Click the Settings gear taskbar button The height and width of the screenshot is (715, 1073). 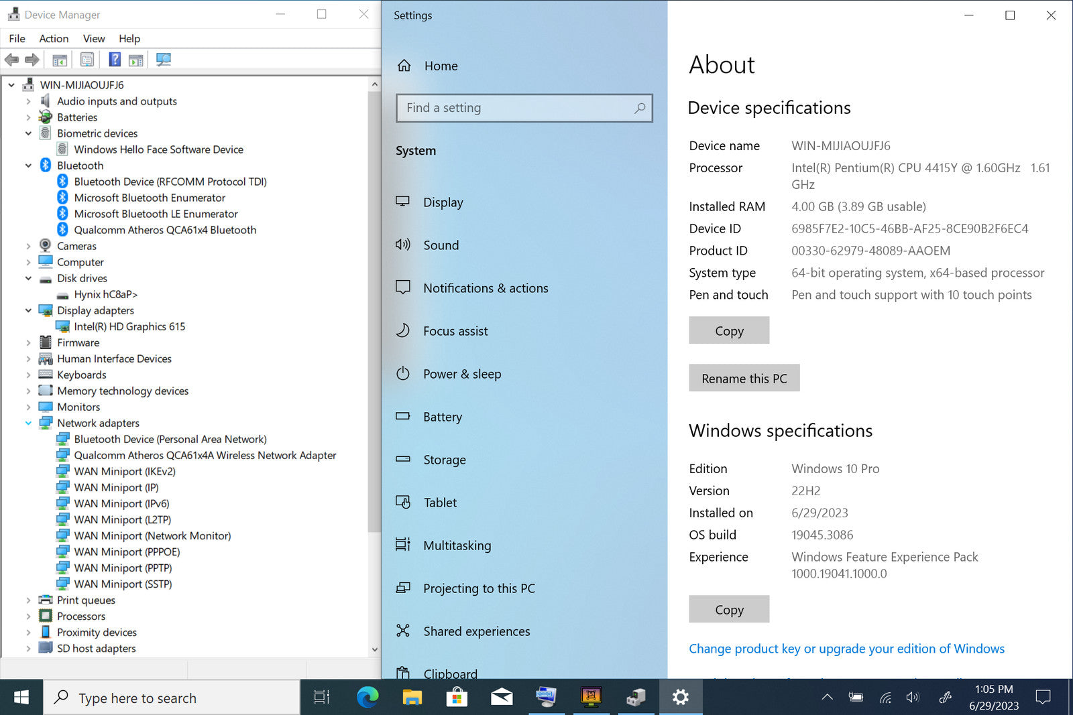point(680,697)
